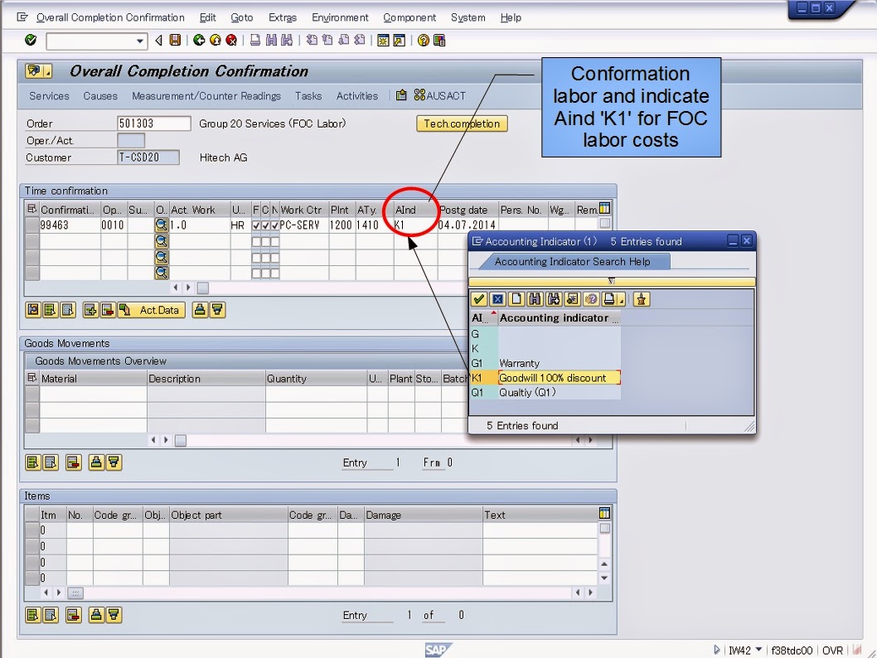
Task: Uncheck the C checkbox on row 99463
Action: pyautogui.click(x=264, y=225)
